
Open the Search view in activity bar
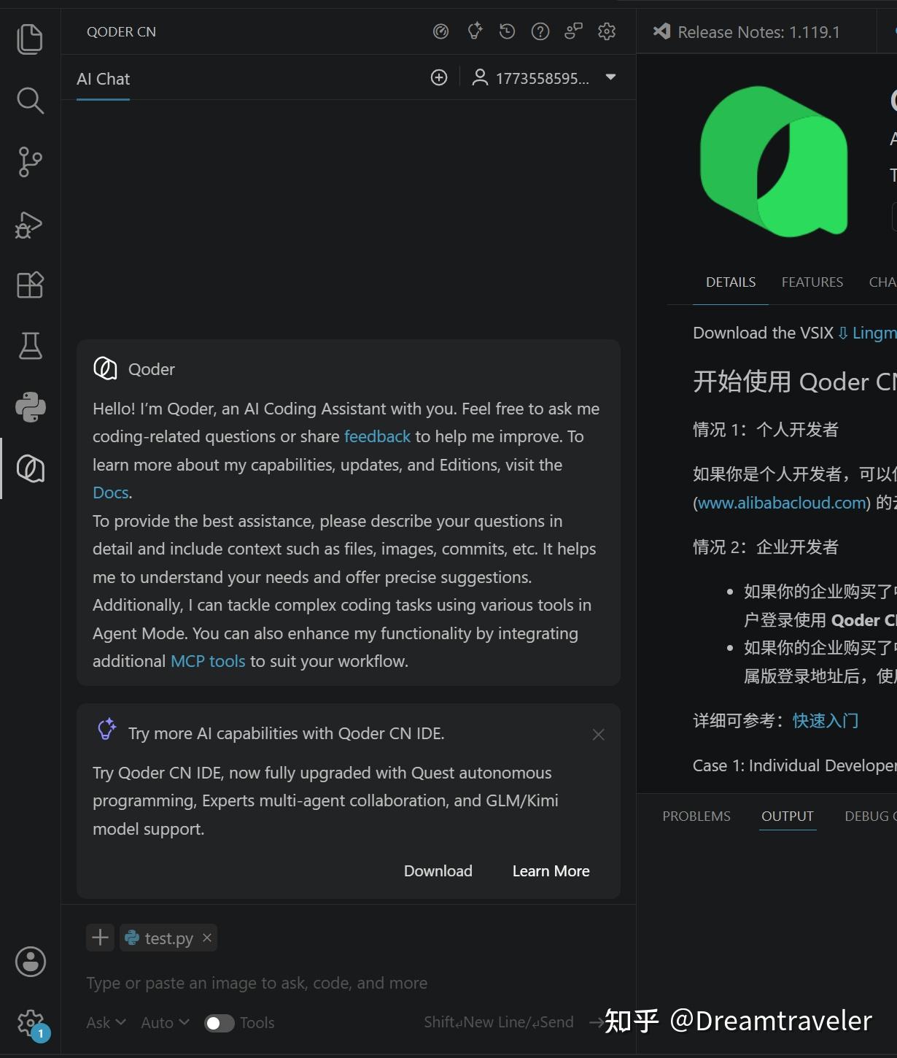(x=30, y=101)
